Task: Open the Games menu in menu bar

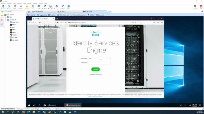Action: (29, 3)
